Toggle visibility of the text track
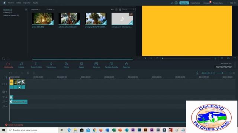The height and width of the screenshot is (133, 238). tap(7, 97)
